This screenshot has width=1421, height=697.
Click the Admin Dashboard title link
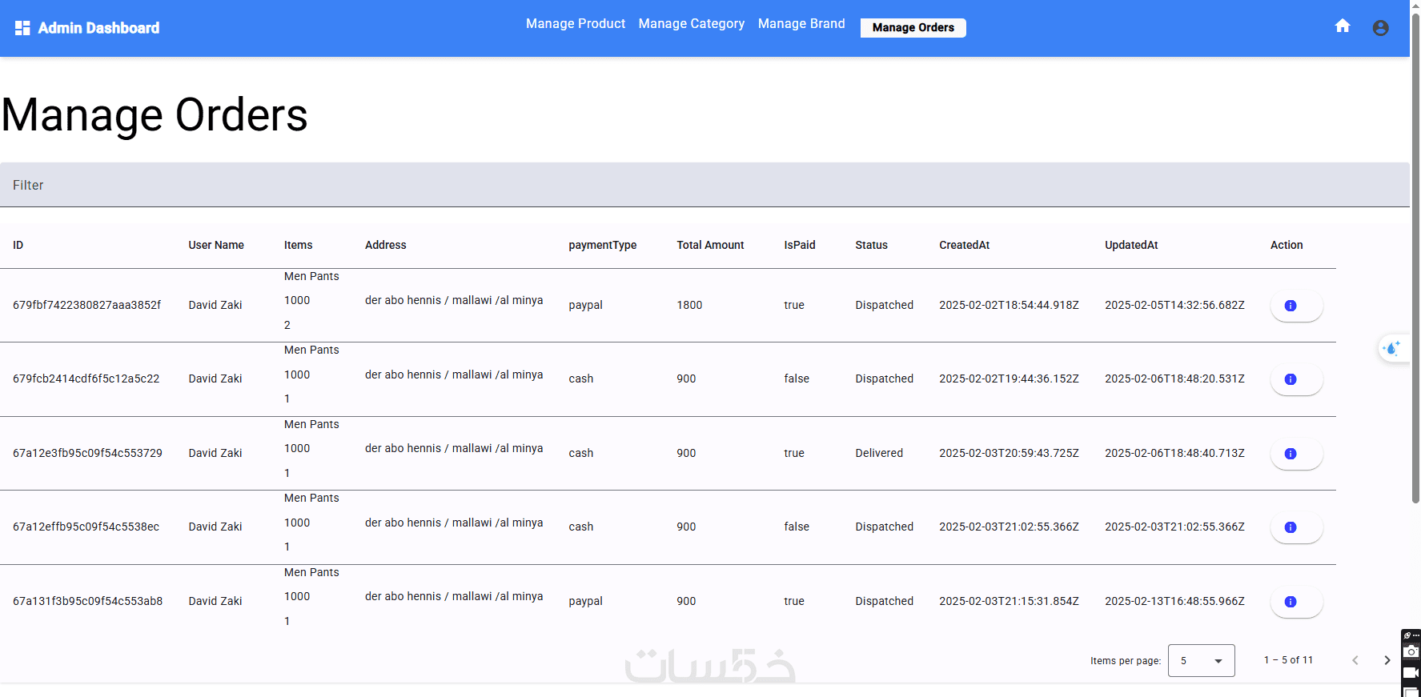[x=98, y=28]
